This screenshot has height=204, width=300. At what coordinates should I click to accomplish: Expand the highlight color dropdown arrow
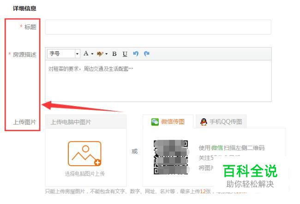pyautogui.click(x=106, y=54)
